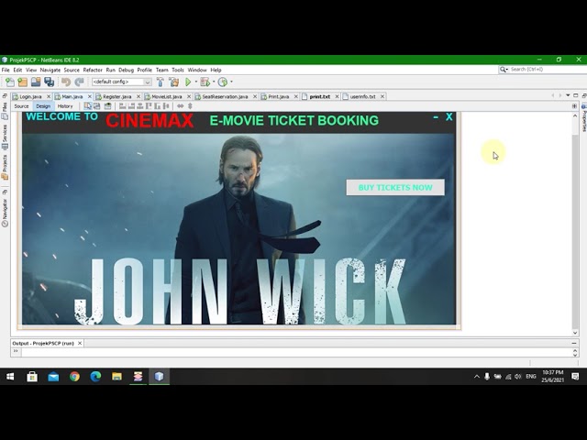Image resolution: width=587 pixels, height=440 pixels.
Task: Click the Debug Project icon
Action: (x=205, y=82)
